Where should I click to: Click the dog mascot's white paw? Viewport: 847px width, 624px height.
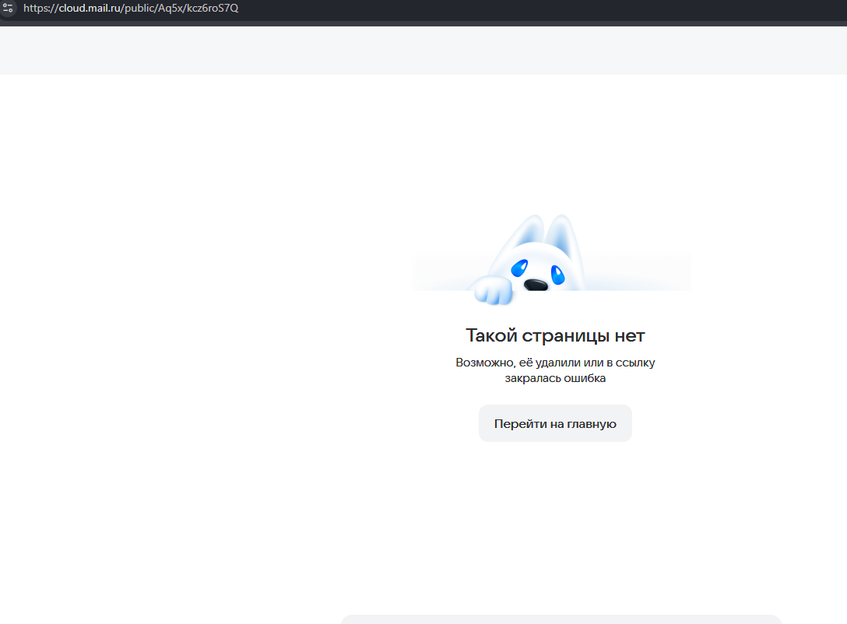(492, 291)
